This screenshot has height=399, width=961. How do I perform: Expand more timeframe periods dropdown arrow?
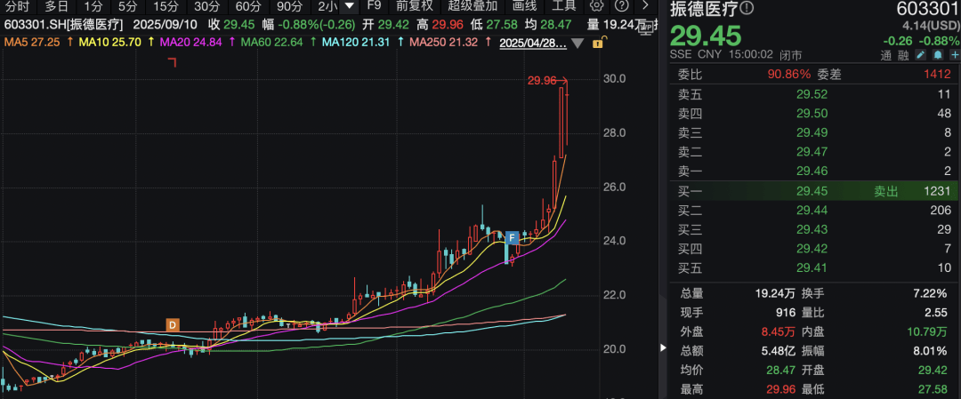click(349, 6)
